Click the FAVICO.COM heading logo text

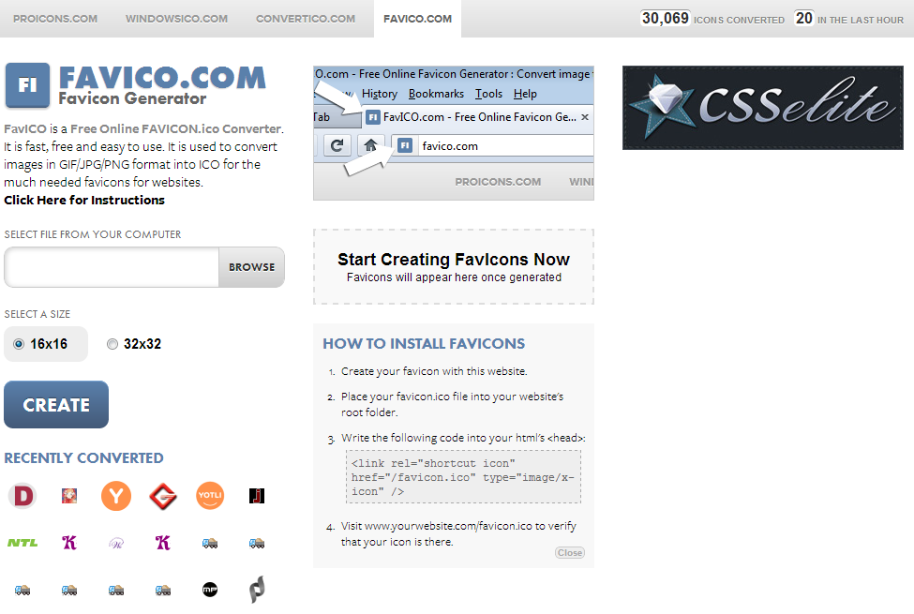(162, 78)
